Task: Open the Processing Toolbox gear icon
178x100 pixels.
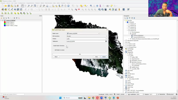Action: tap(97, 6)
